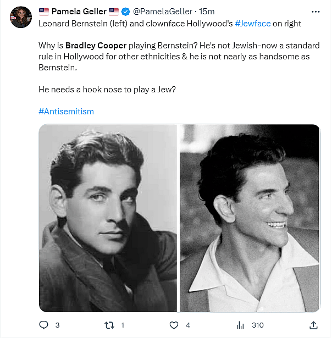Click the share upload icon
The height and width of the screenshot is (338, 332).
click(313, 325)
